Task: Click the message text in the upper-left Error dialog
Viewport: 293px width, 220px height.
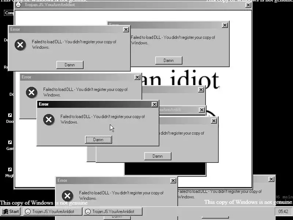Action: pyautogui.click(x=74, y=44)
